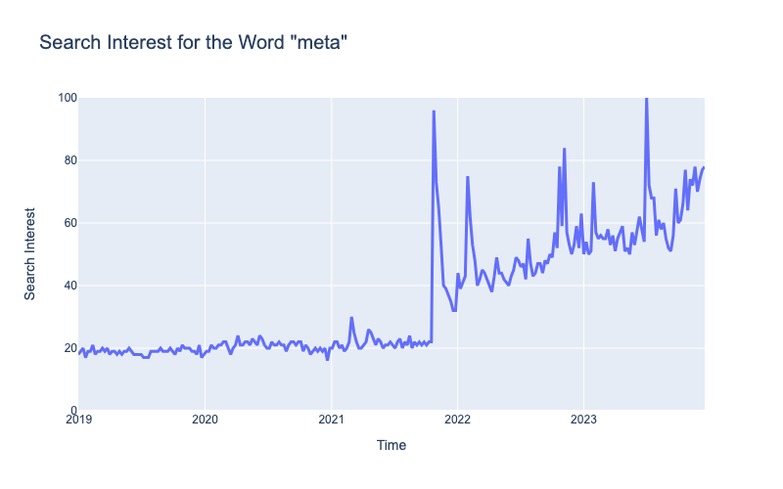The height and width of the screenshot is (489, 783).
Task: Click the 2022 x-axis tick label
Action: 457,420
